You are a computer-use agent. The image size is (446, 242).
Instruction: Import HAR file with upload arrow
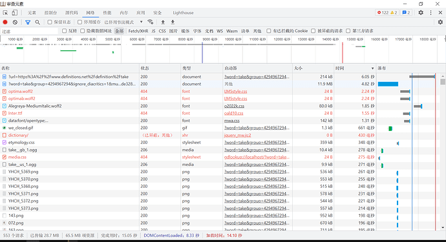click(163, 22)
